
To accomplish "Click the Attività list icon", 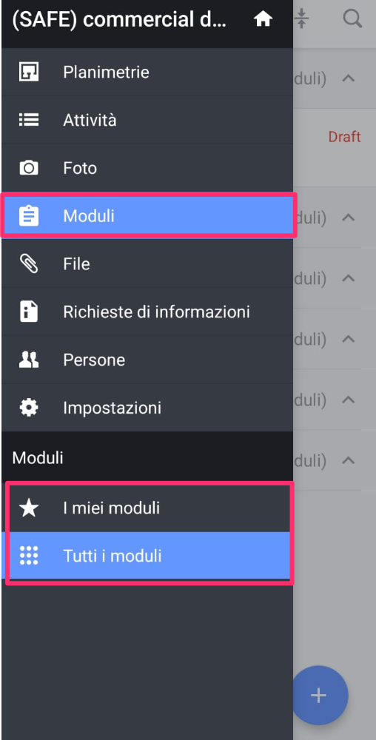I will tap(29, 120).
